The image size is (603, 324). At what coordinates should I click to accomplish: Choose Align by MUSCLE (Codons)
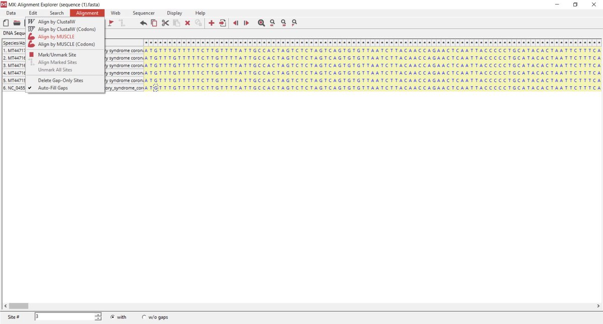[66, 44]
